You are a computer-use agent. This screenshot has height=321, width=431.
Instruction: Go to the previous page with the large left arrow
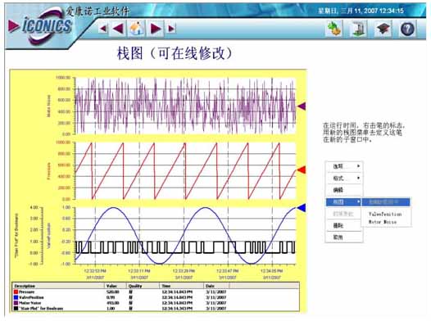[x=118, y=29]
